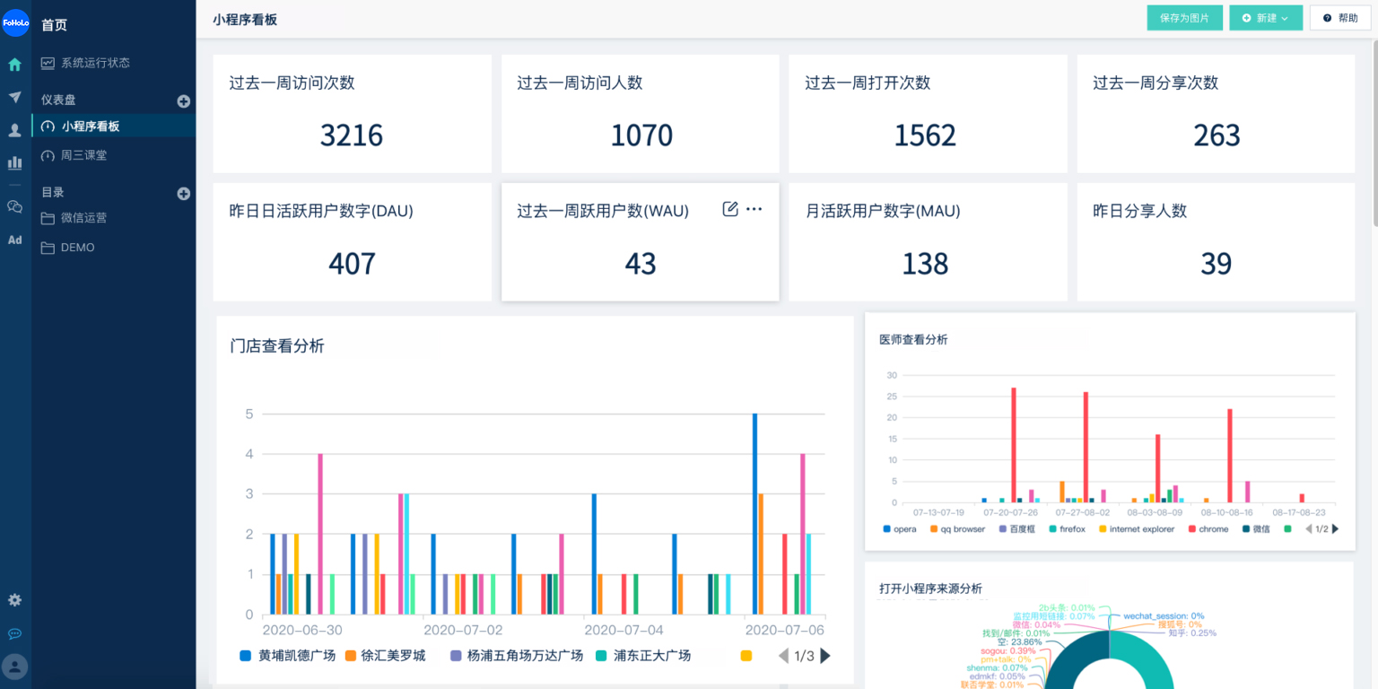Image resolution: width=1378 pixels, height=689 pixels.
Task: Go to next legend page in 门店查看分析
Action: click(826, 656)
